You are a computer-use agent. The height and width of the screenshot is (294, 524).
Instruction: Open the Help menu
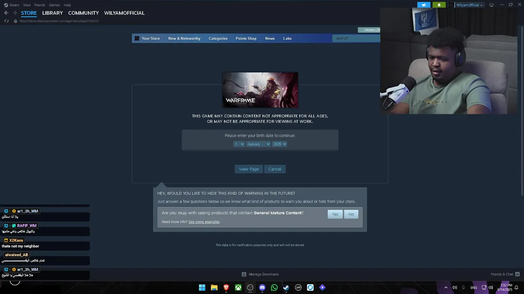(x=68, y=5)
